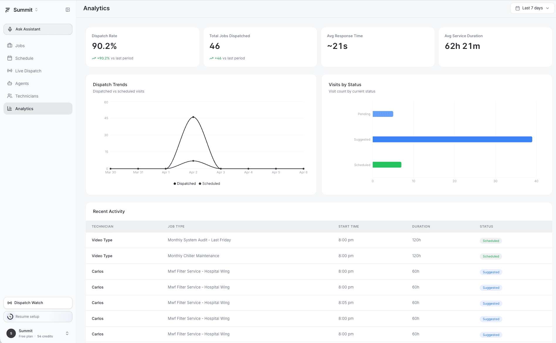Viewport: 556px width, 343px height.
Task: Expand the Summit workspace switcher chevron
Action: 36,10
